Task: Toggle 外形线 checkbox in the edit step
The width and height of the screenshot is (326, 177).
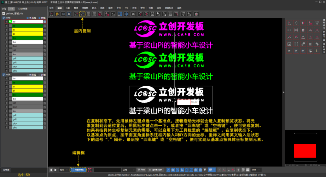Action: pos(28,75)
